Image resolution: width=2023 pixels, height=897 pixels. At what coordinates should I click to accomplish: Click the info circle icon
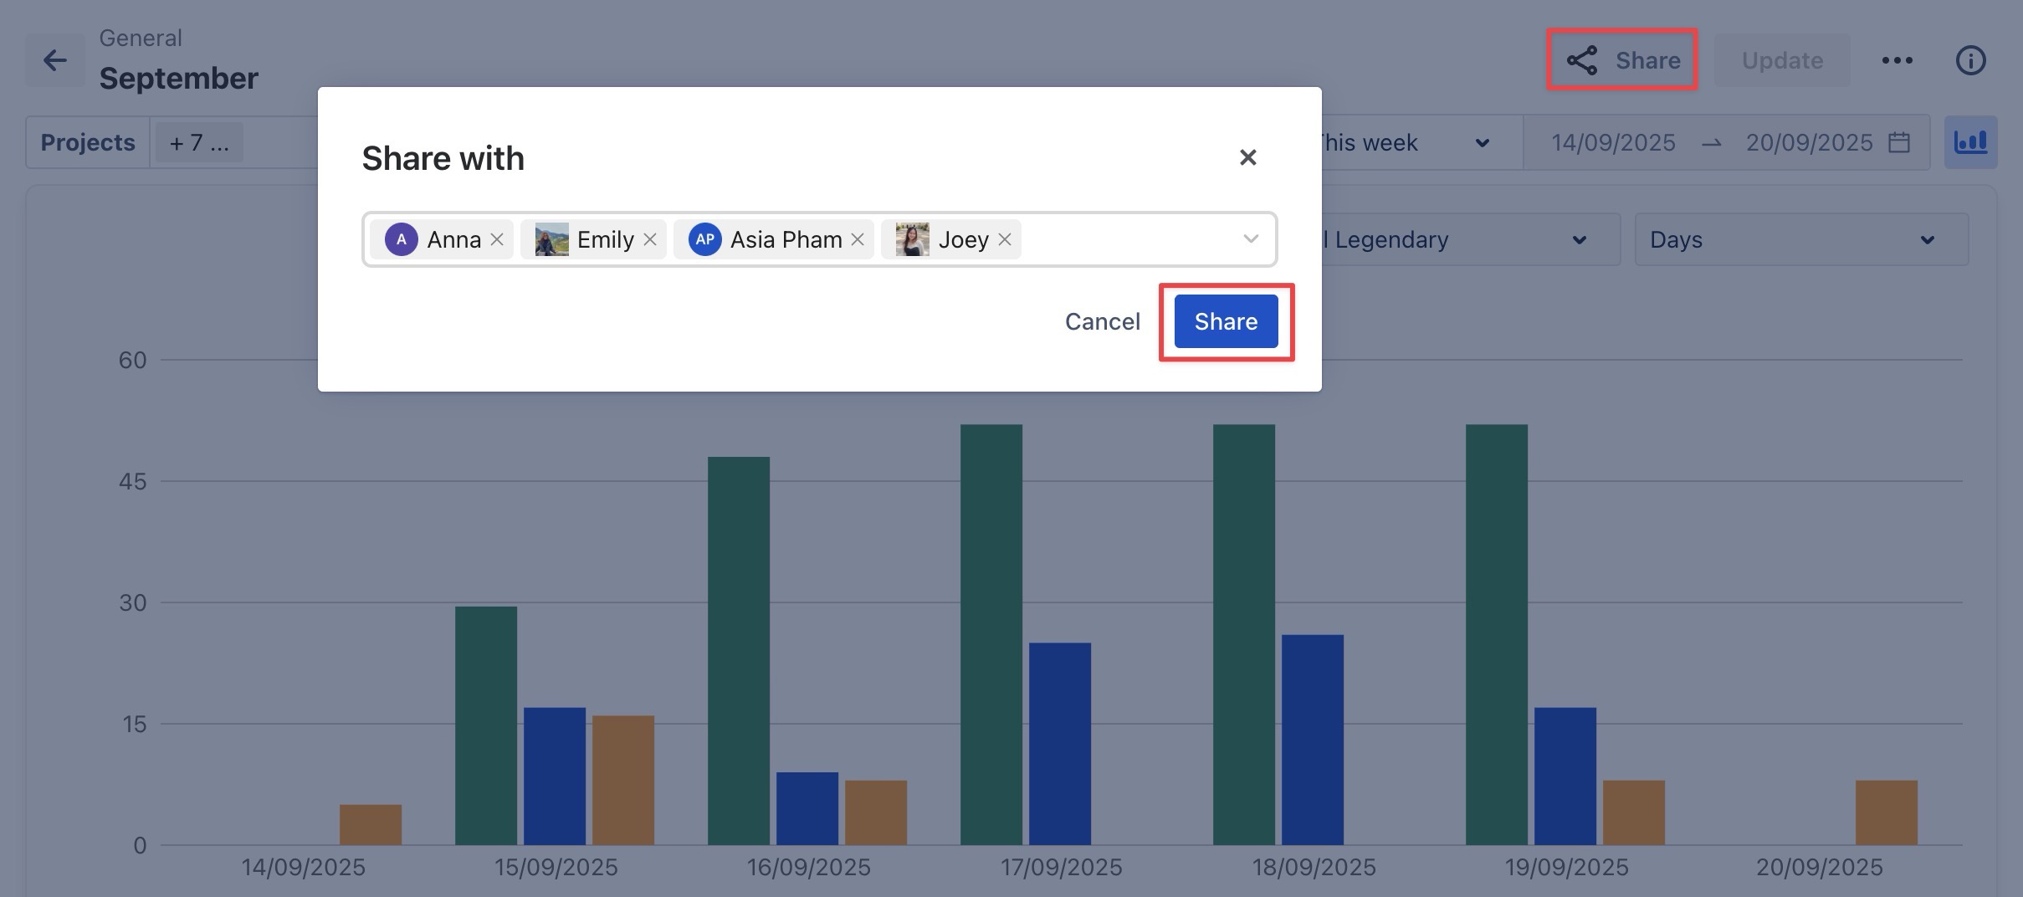(x=1970, y=60)
